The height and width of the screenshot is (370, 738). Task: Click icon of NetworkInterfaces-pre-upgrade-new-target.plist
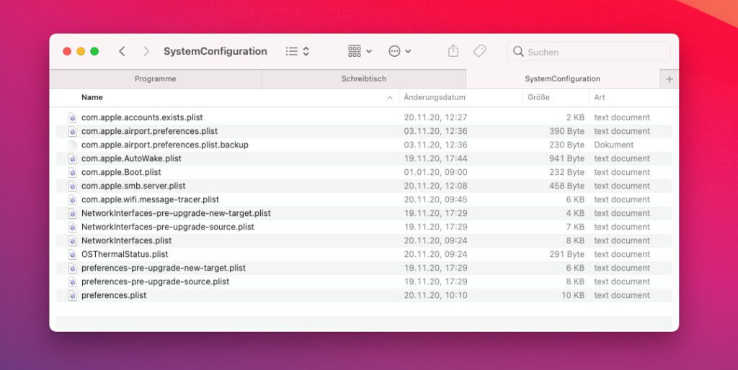coord(72,213)
